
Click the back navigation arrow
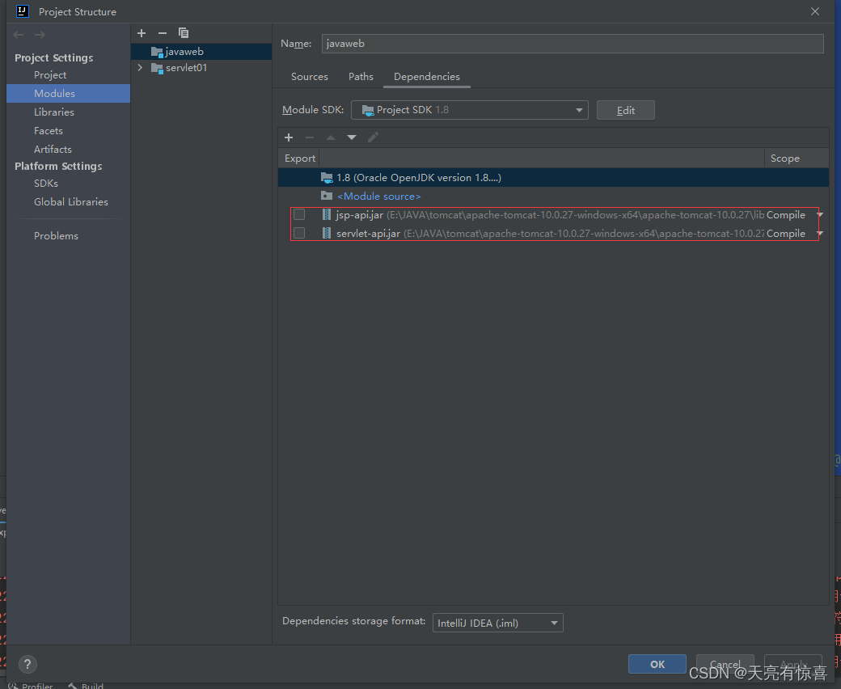[18, 34]
